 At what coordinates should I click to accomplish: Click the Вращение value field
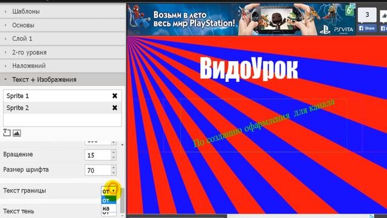click(x=98, y=155)
